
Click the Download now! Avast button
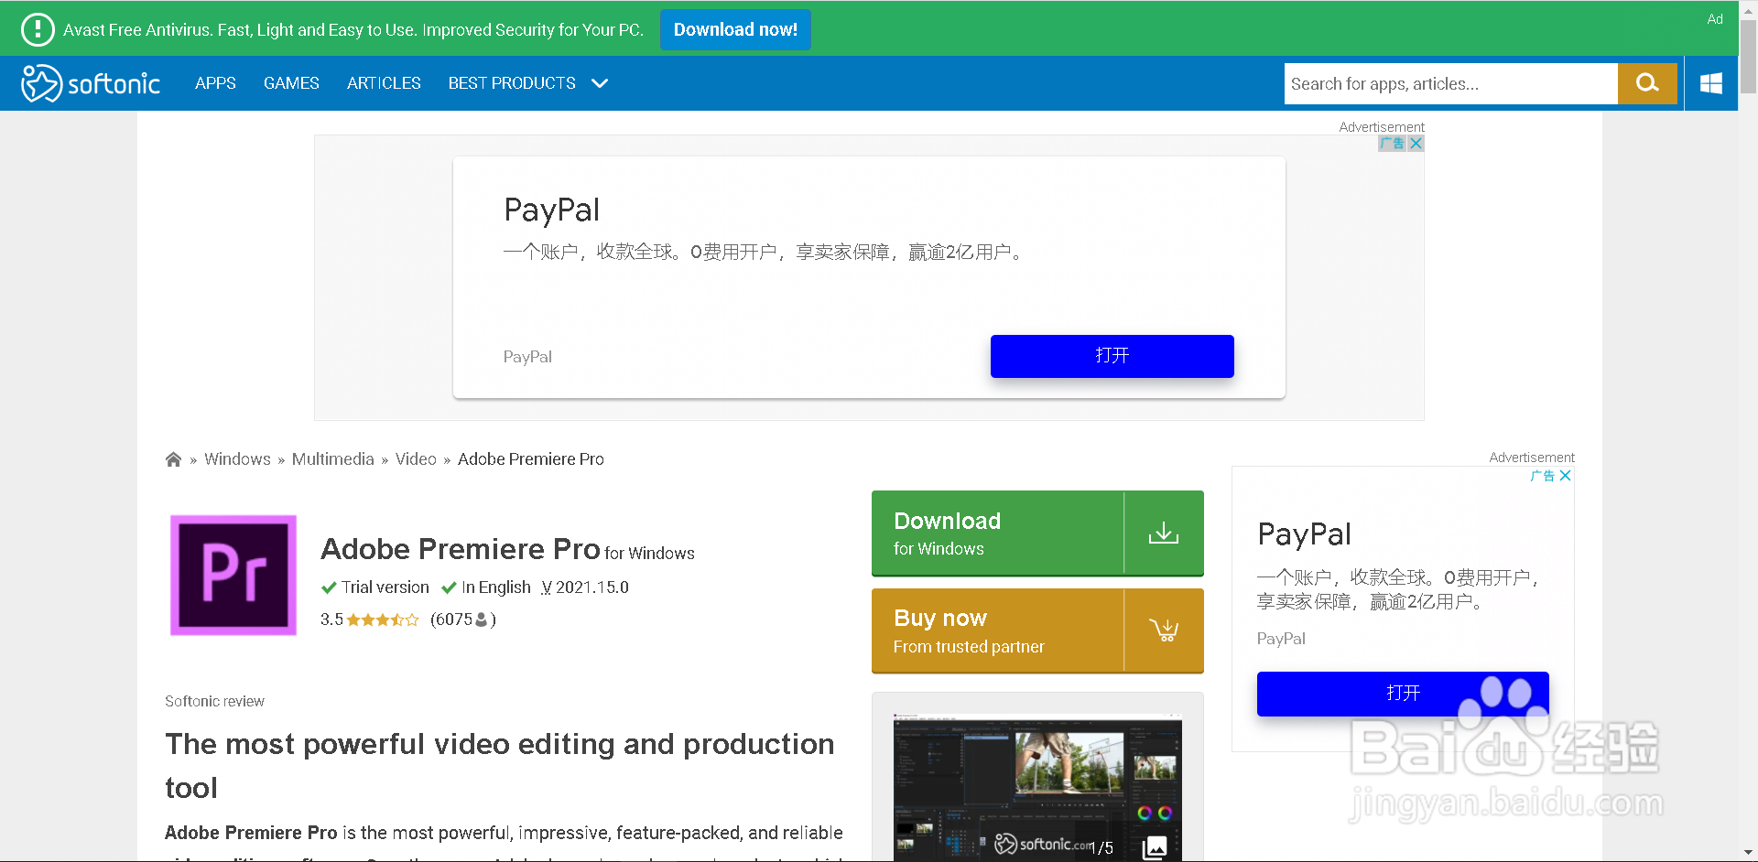(735, 29)
